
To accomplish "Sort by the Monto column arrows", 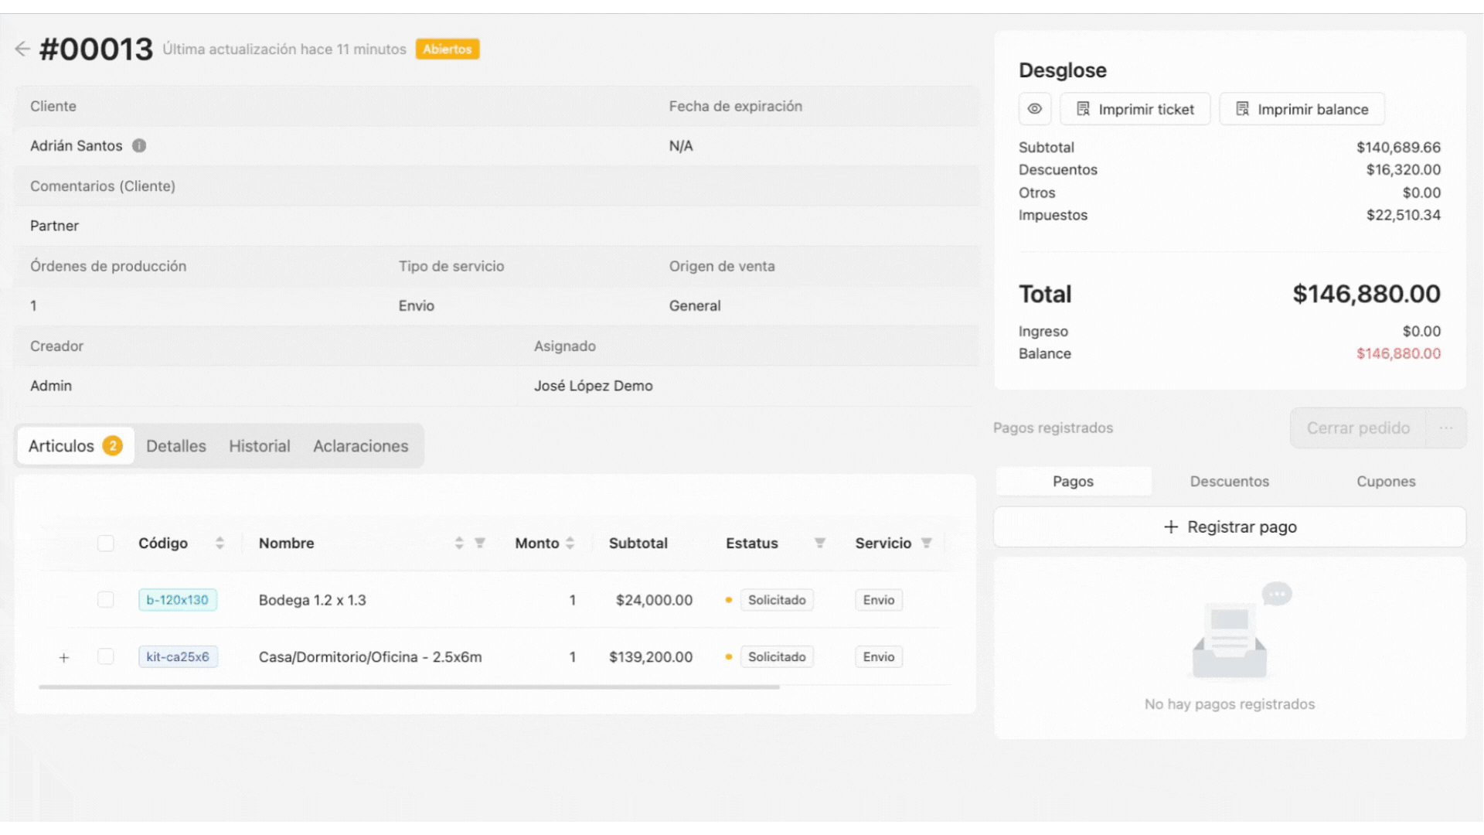I will pyautogui.click(x=570, y=543).
